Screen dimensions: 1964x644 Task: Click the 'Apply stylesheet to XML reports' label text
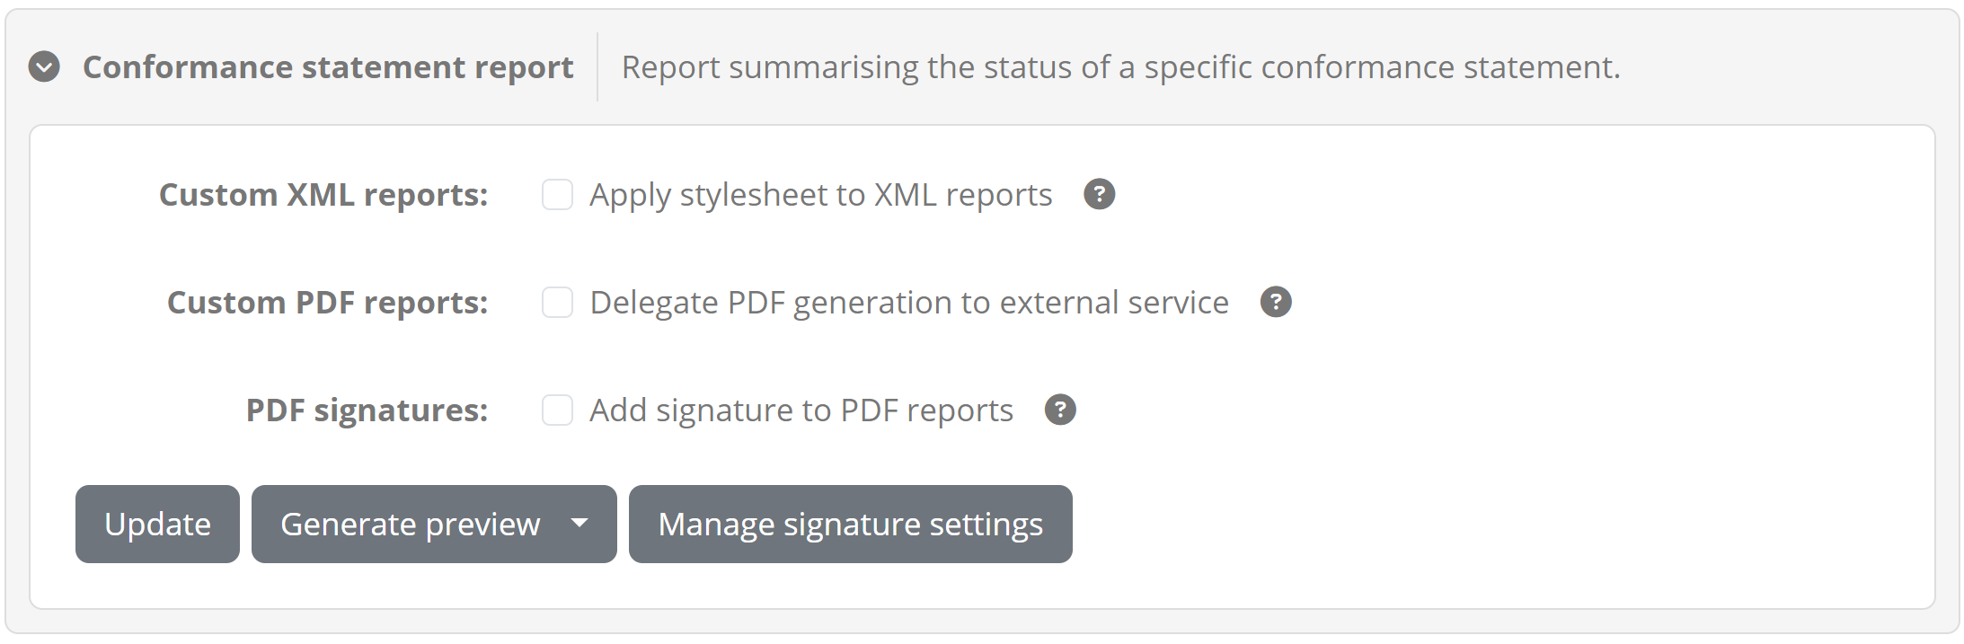click(x=820, y=195)
